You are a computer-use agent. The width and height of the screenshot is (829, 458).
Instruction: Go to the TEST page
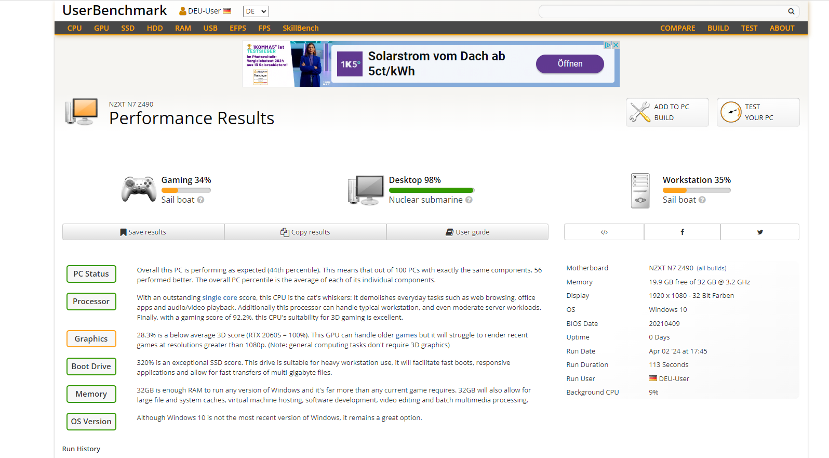[749, 28]
